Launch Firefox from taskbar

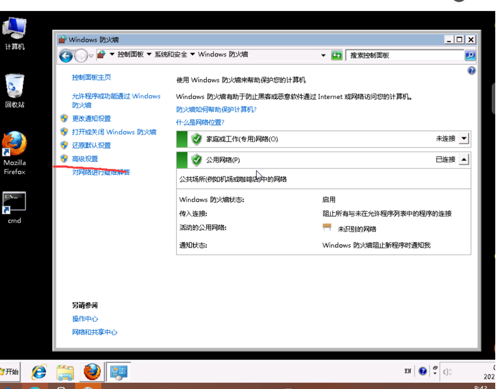92,372
